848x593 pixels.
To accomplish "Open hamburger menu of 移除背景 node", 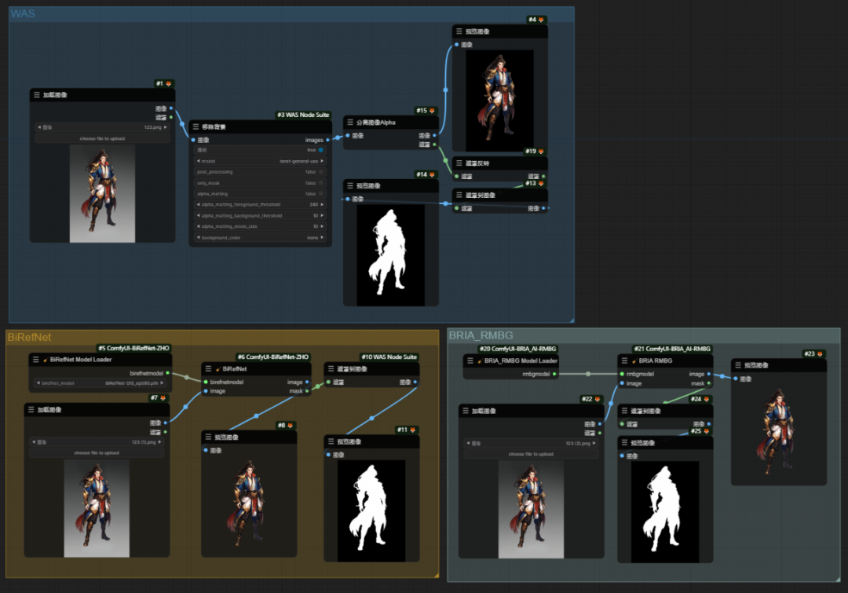I will (196, 126).
